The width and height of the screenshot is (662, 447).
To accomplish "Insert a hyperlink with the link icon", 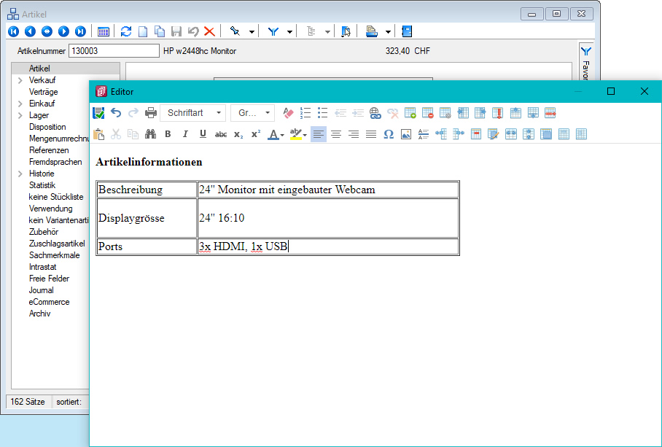I will [375, 113].
